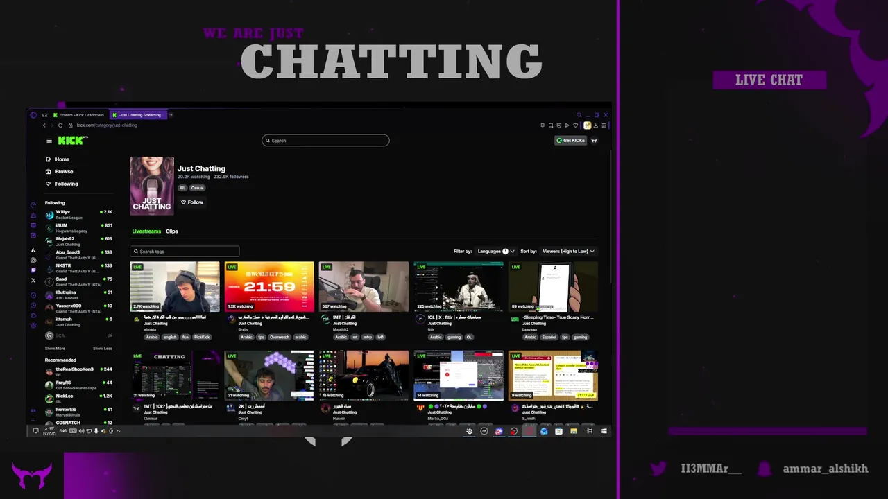Image resolution: width=888 pixels, height=499 pixels.
Task: Open Opera downloads icon in toolbar
Action: point(596,125)
